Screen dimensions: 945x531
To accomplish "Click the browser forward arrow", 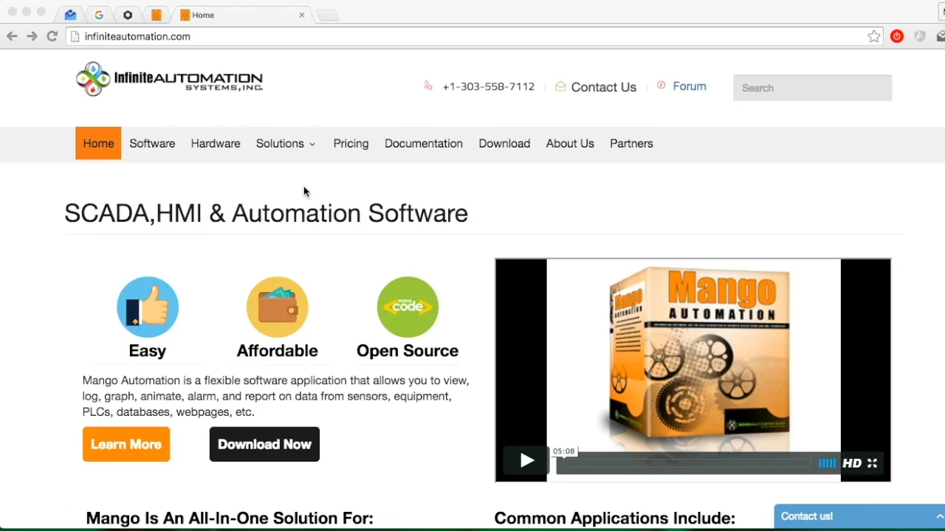I will [x=32, y=36].
